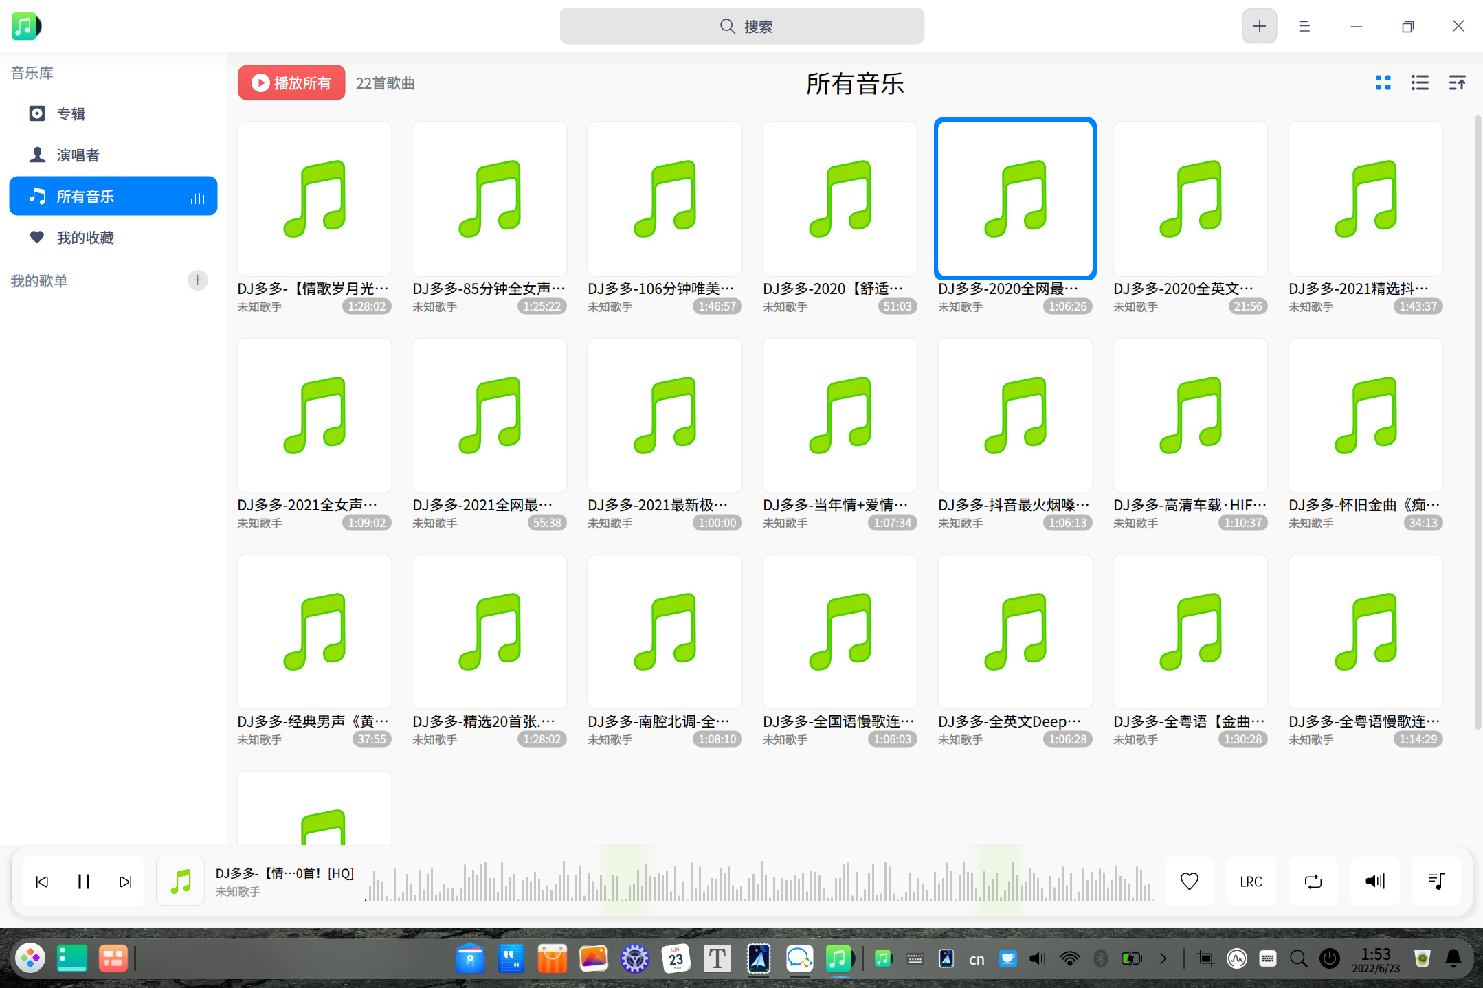Switch to list view mode
1483x988 pixels.
coord(1420,83)
